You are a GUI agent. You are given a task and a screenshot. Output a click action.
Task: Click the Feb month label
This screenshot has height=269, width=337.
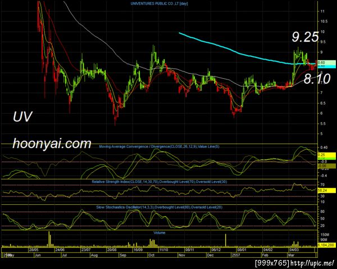[x=265, y=255]
